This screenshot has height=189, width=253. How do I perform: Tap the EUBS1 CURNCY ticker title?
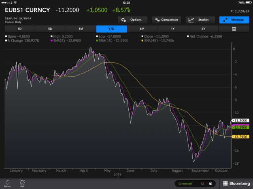[x=28, y=10]
